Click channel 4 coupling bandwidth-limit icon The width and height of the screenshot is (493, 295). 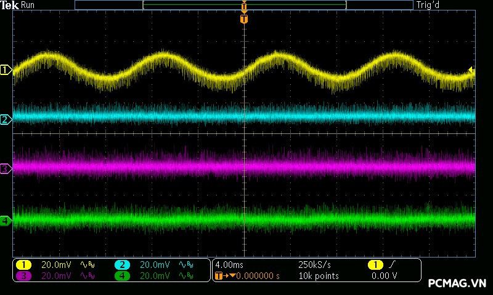click(185, 276)
